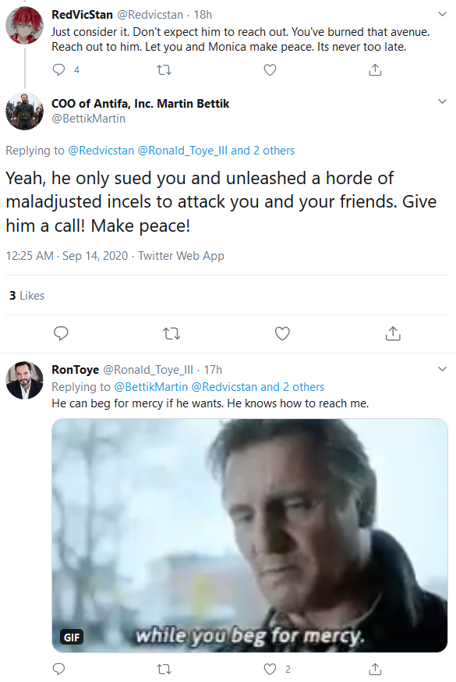The image size is (456, 682).
Task: Open the @Redvicstan mention link in main tweet
Action: point(101,151)
